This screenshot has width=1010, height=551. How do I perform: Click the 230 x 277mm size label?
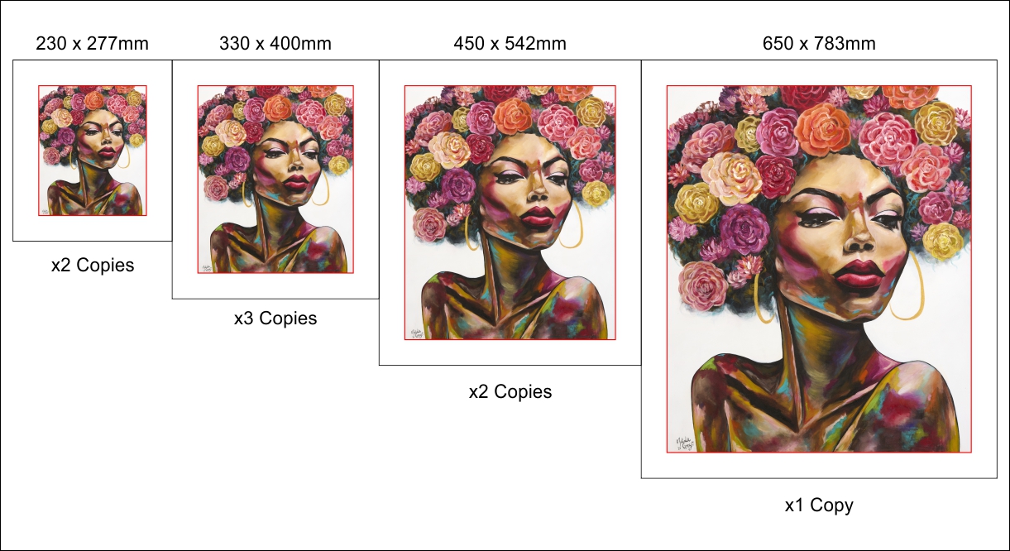click(93, 44)
